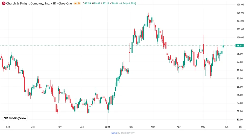The height and width of the screenshot is (136, 246).
Task: Click the 108.00 price axis label
Action: 240,5
